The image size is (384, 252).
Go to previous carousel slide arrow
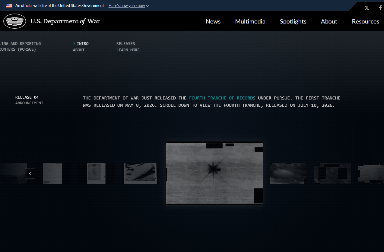pyautogui.click(x=30, y=174)
